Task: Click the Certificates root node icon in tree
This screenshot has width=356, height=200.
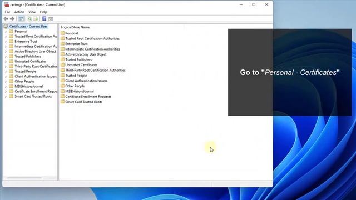Action: (6, 26)
